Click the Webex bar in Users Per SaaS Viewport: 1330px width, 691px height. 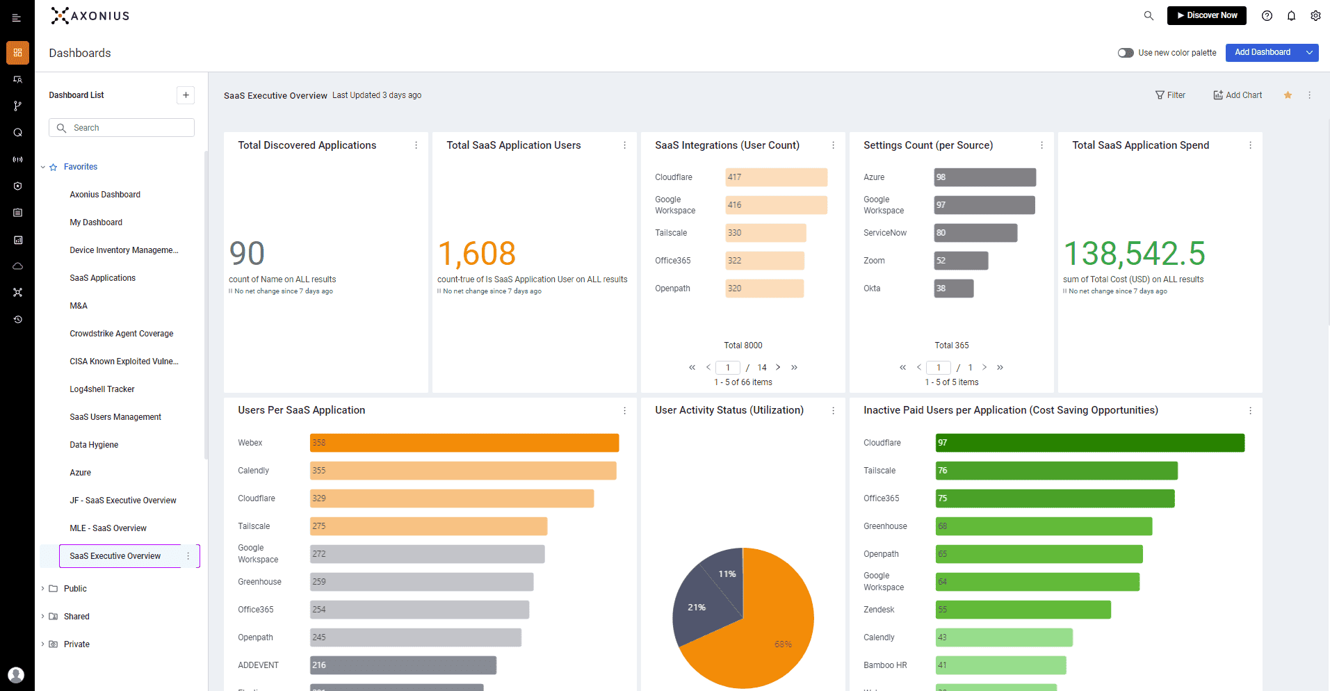pyautogui.click(x=464, y=443)
